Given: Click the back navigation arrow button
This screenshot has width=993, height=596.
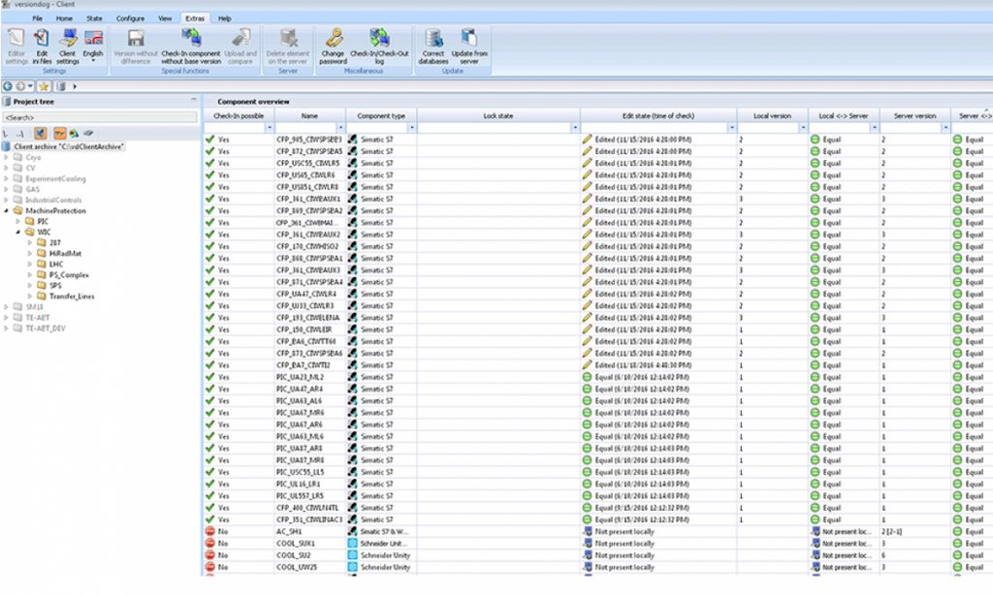Looking at the screenshot, I should [8, 86].
